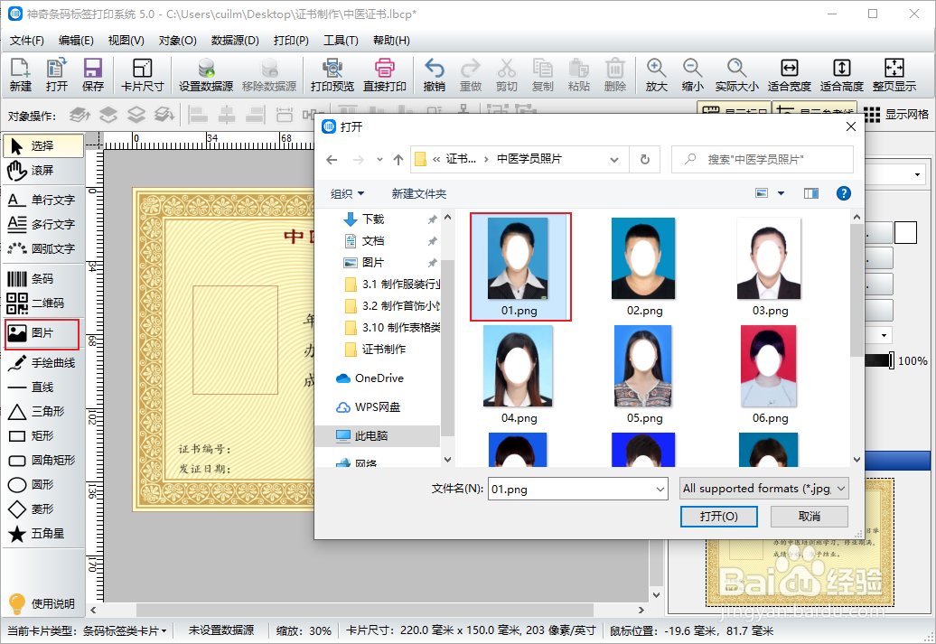Refresh the folder in Open dialog

645,159
